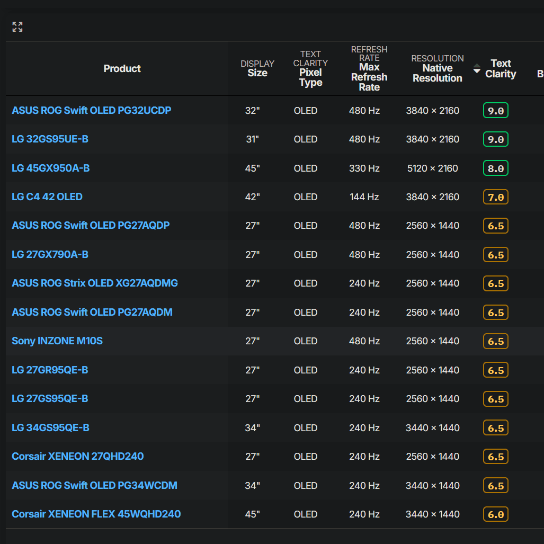This screenshot has height=544, width=544.
Task: Click 240 Hz for Corsair XENEON 27QHD240
Action: pyautogui.click(x=364, y=457)
